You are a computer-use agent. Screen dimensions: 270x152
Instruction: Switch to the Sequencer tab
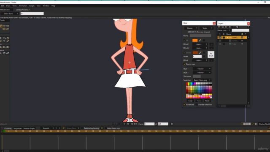click(18, 128)
